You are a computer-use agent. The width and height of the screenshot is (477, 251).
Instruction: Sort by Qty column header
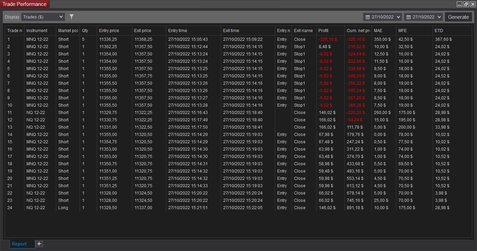(88, 31)
